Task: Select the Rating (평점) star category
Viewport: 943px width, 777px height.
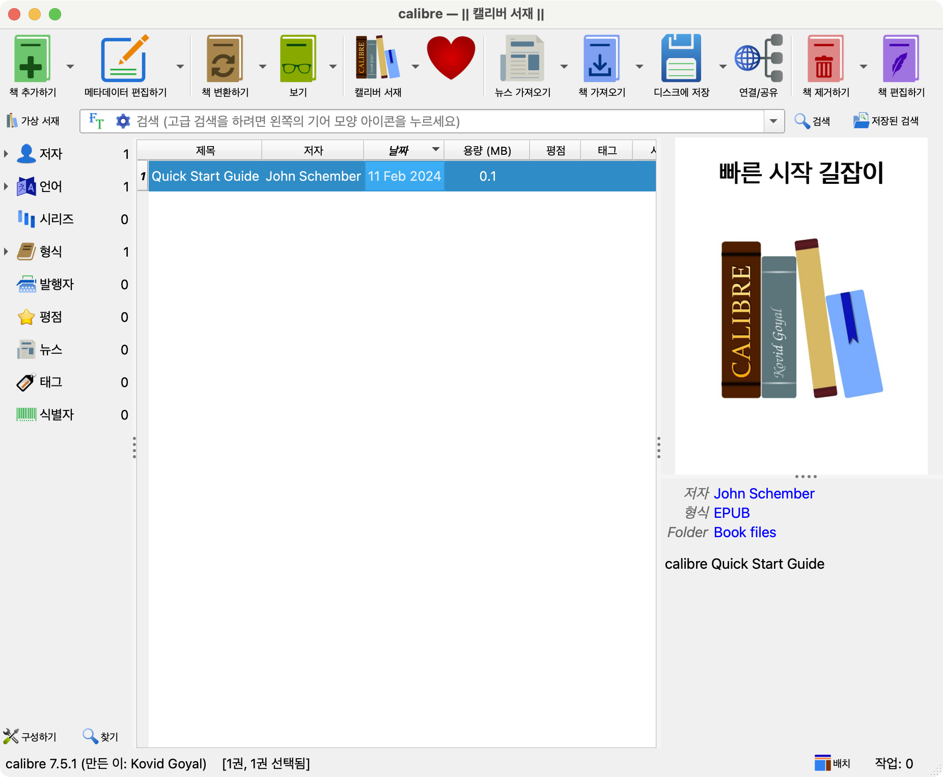Action: [x=67, y=317]
